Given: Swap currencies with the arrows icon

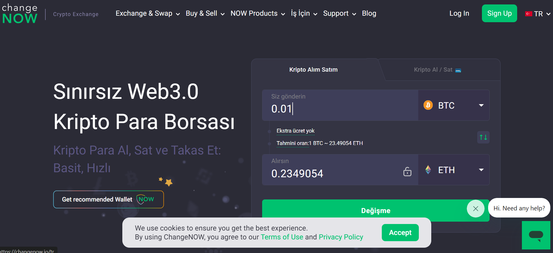Looking at the screenshot, I should point(483,137).
